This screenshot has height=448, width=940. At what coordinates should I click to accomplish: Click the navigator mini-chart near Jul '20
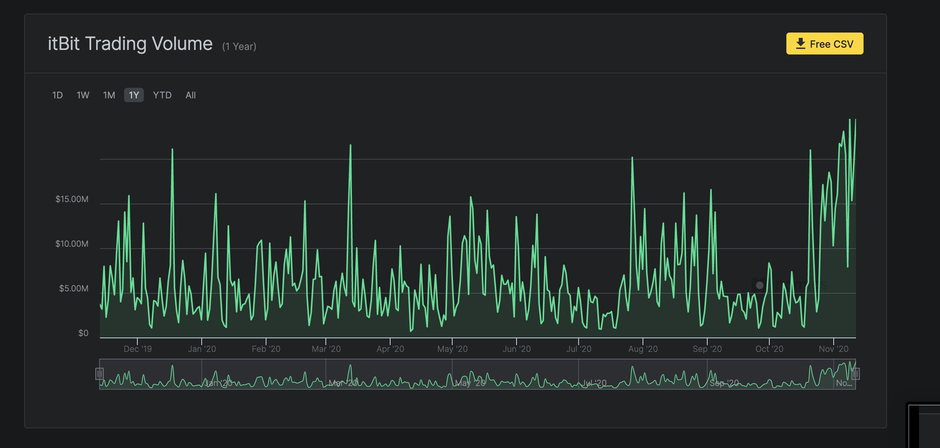tap(594, 383)
